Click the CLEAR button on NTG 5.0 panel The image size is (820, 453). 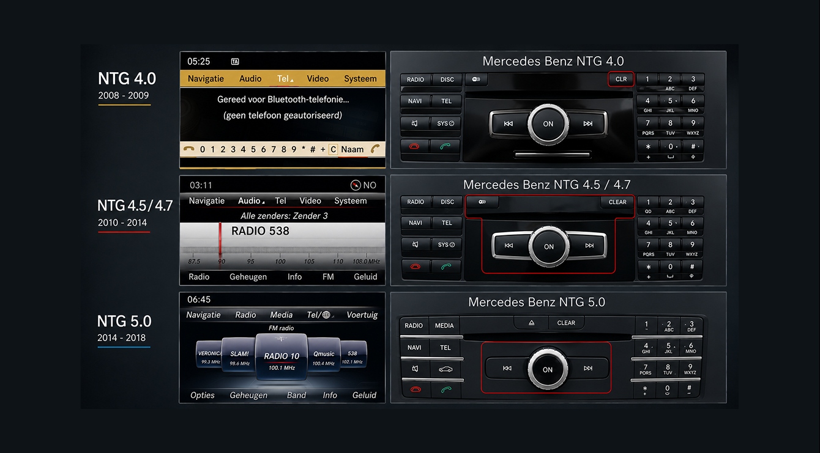(x=566, y=323)
